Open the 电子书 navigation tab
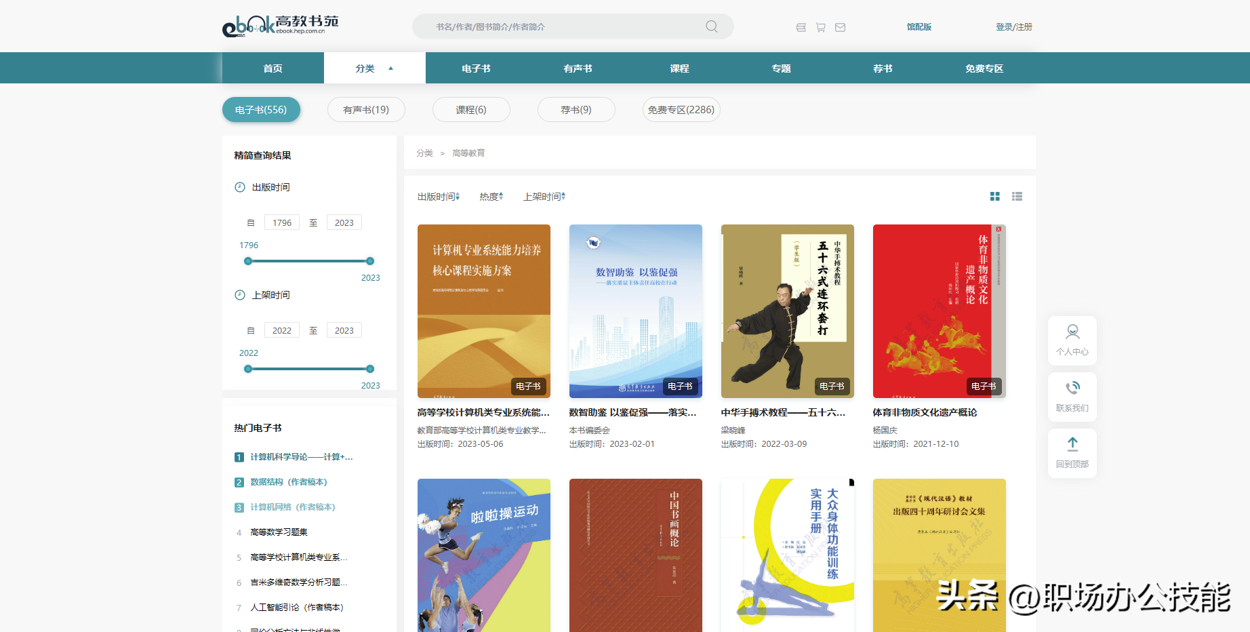The width and height of the screenshot is (1250, 632). (476, 68)
